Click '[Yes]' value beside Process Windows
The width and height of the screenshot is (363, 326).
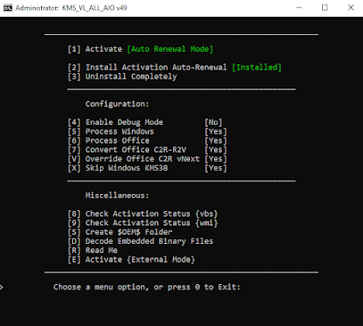216,131
